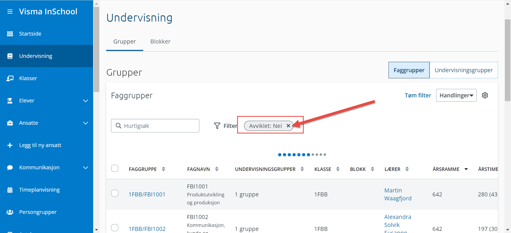Viewport: 511px width, 233px height.
Task: Sort by Blokk column arrows
Action: (x=372, y=169)
